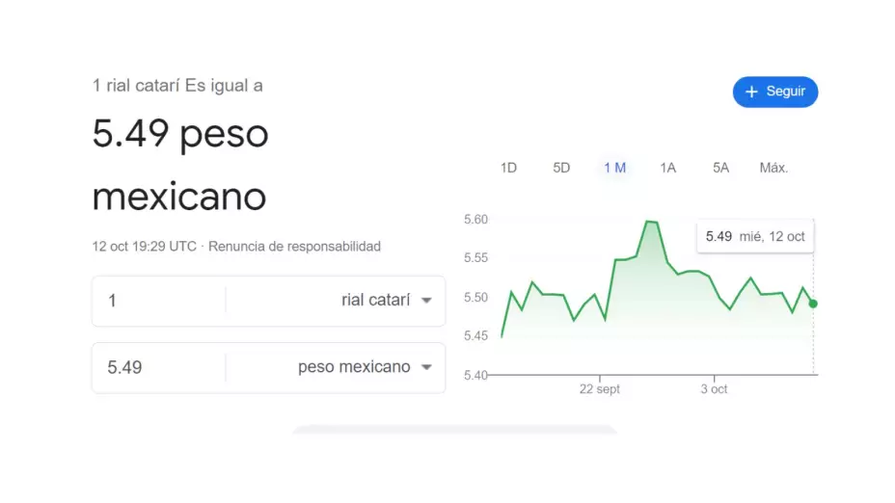
Task: Open the rial catarí currency dropdown arrow
Action: [426, 301]
